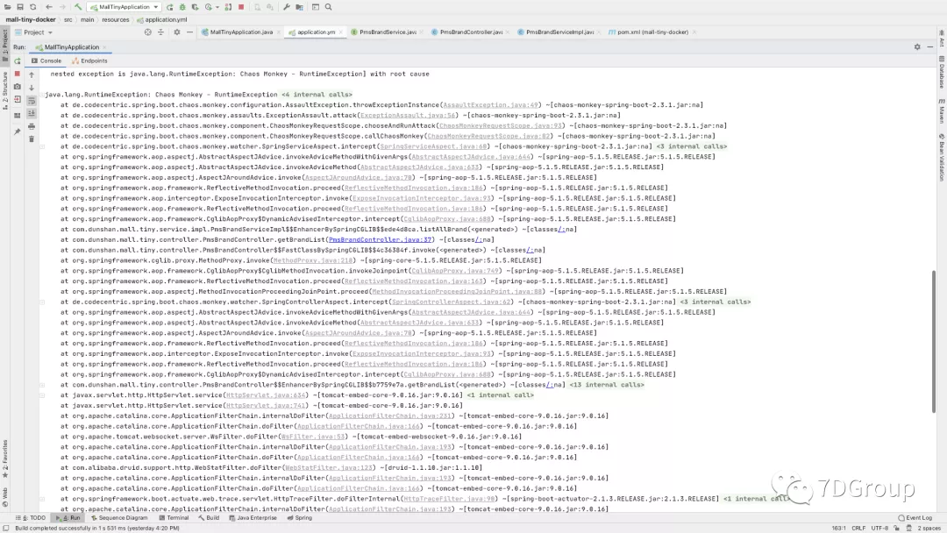Open the Java Enterprise tool window
The width and height of the screenshot is (947, 533).
click(253, 518)
